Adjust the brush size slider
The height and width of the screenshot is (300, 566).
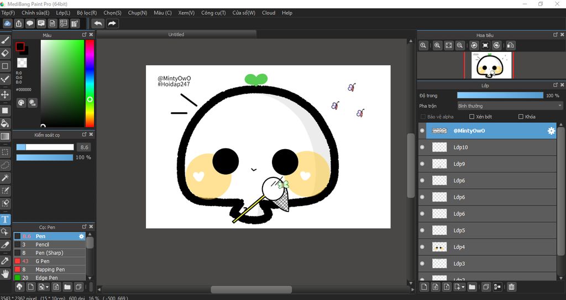pyautogui.click(x=45, y=148)
